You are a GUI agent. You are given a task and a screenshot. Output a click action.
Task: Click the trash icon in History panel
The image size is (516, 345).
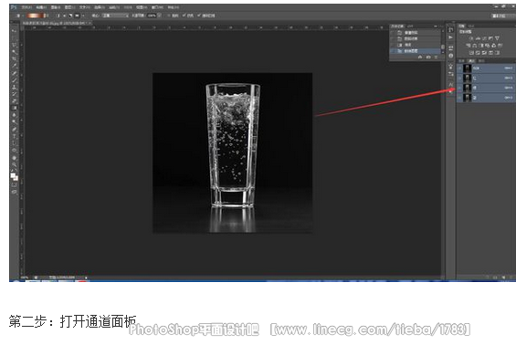[436, 57]
